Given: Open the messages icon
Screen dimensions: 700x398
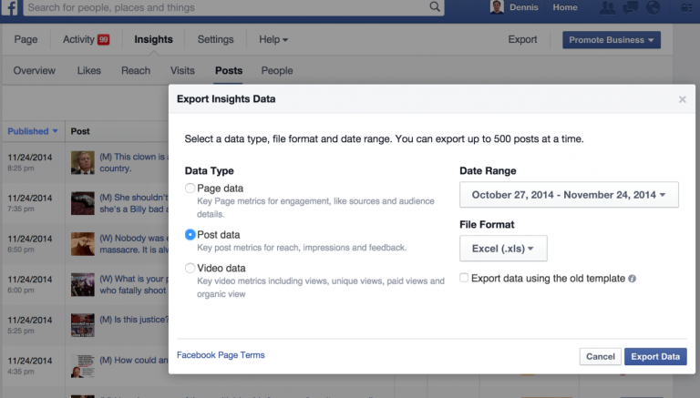Looking at the screenshot, I should pyautogui.click(x=630, y=7).
